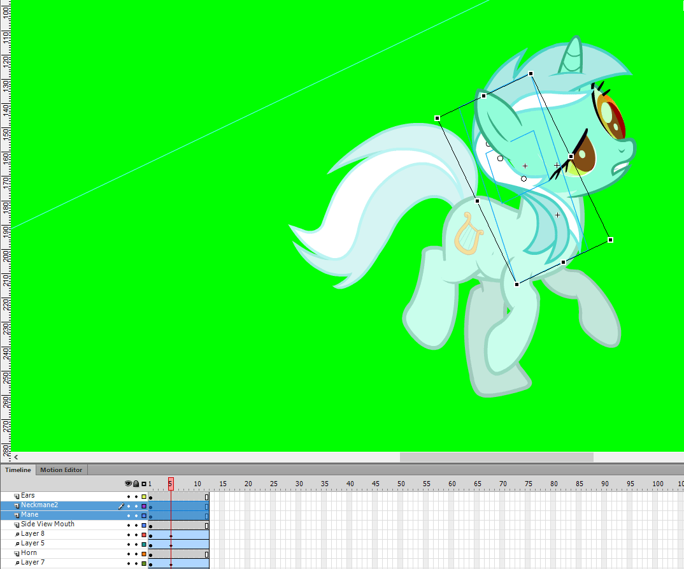Hide the Mane layer
This screenshot has width=684, height=569.
tap(129, 515)
